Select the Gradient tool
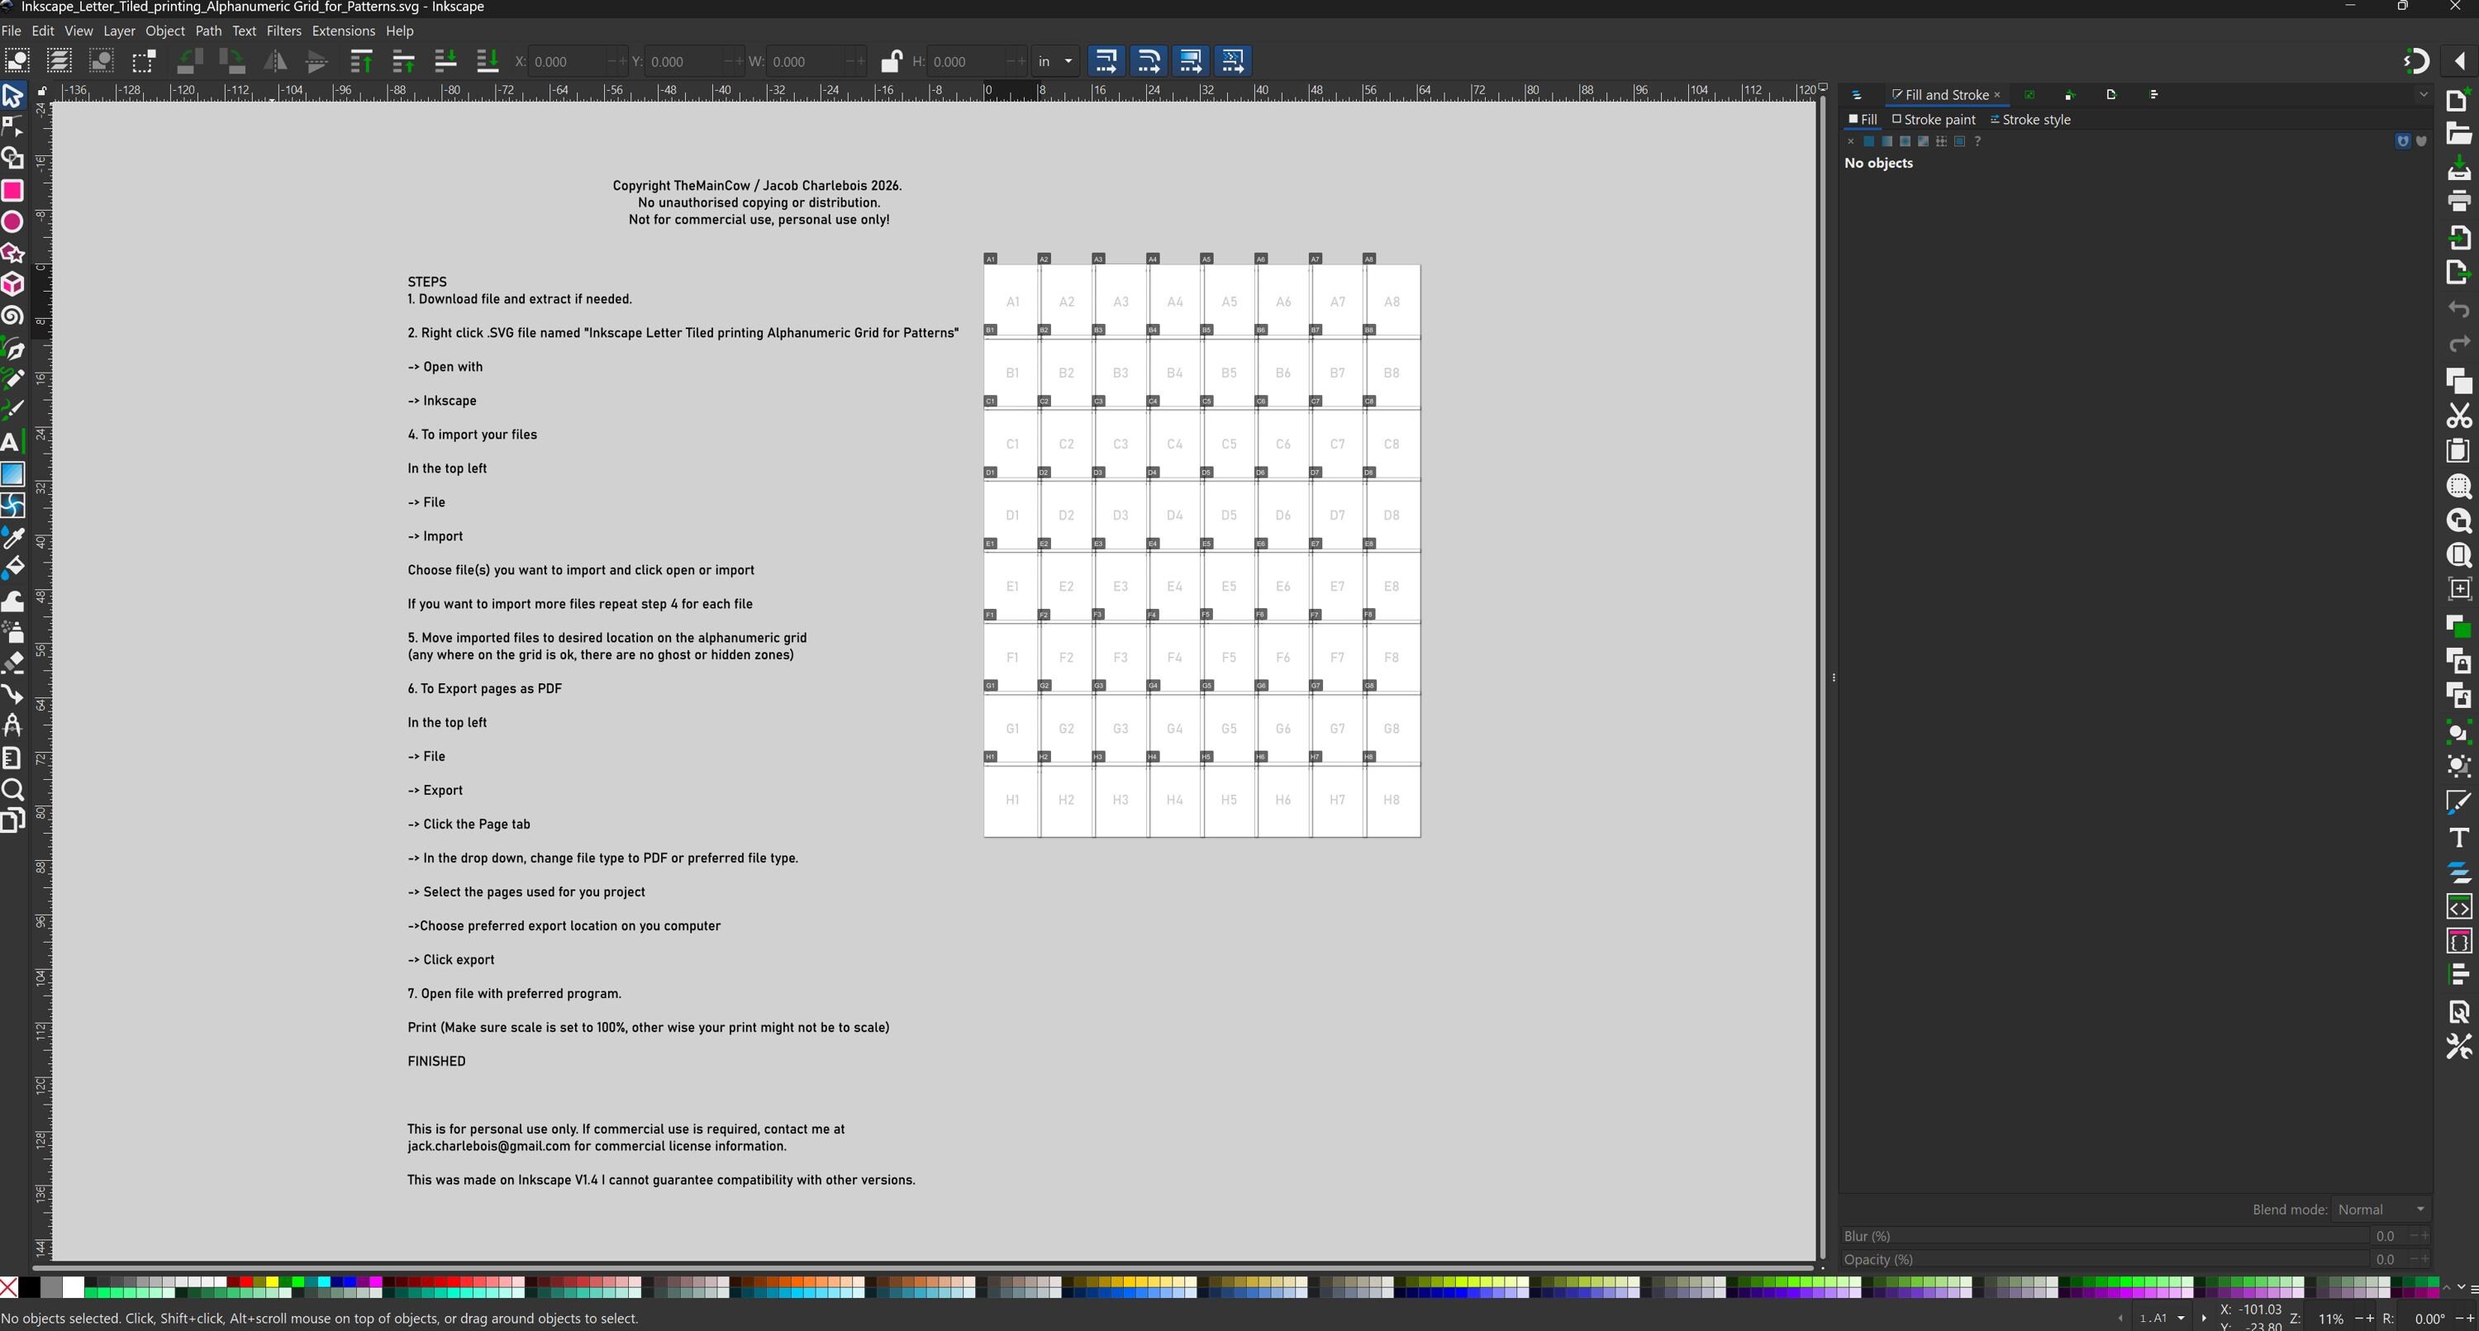The height and width of the screenshot is (1331, 2479). point(12,474)
